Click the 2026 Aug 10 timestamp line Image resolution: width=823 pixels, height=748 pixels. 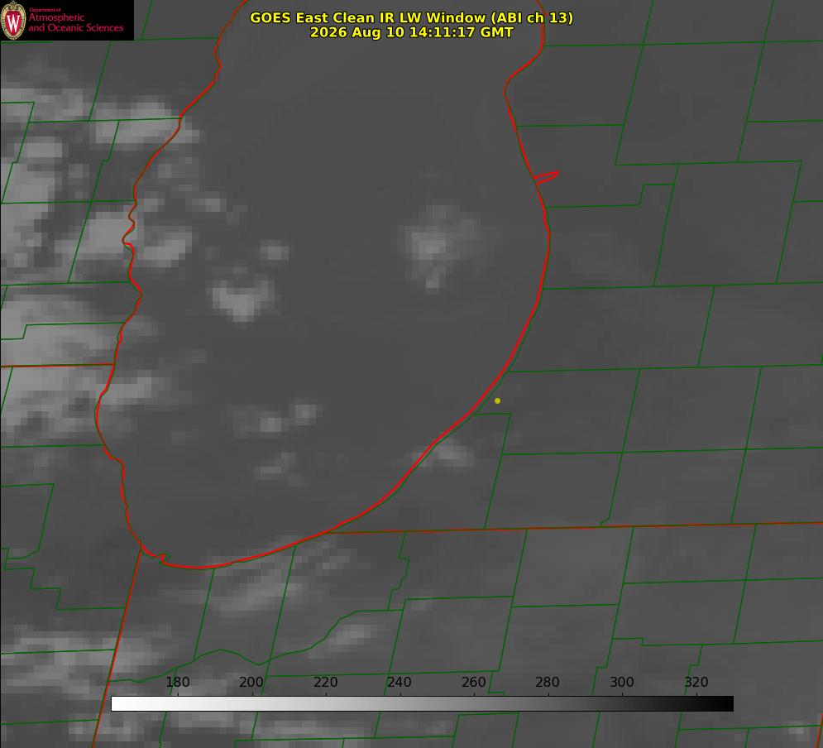[x=412, y=32]
